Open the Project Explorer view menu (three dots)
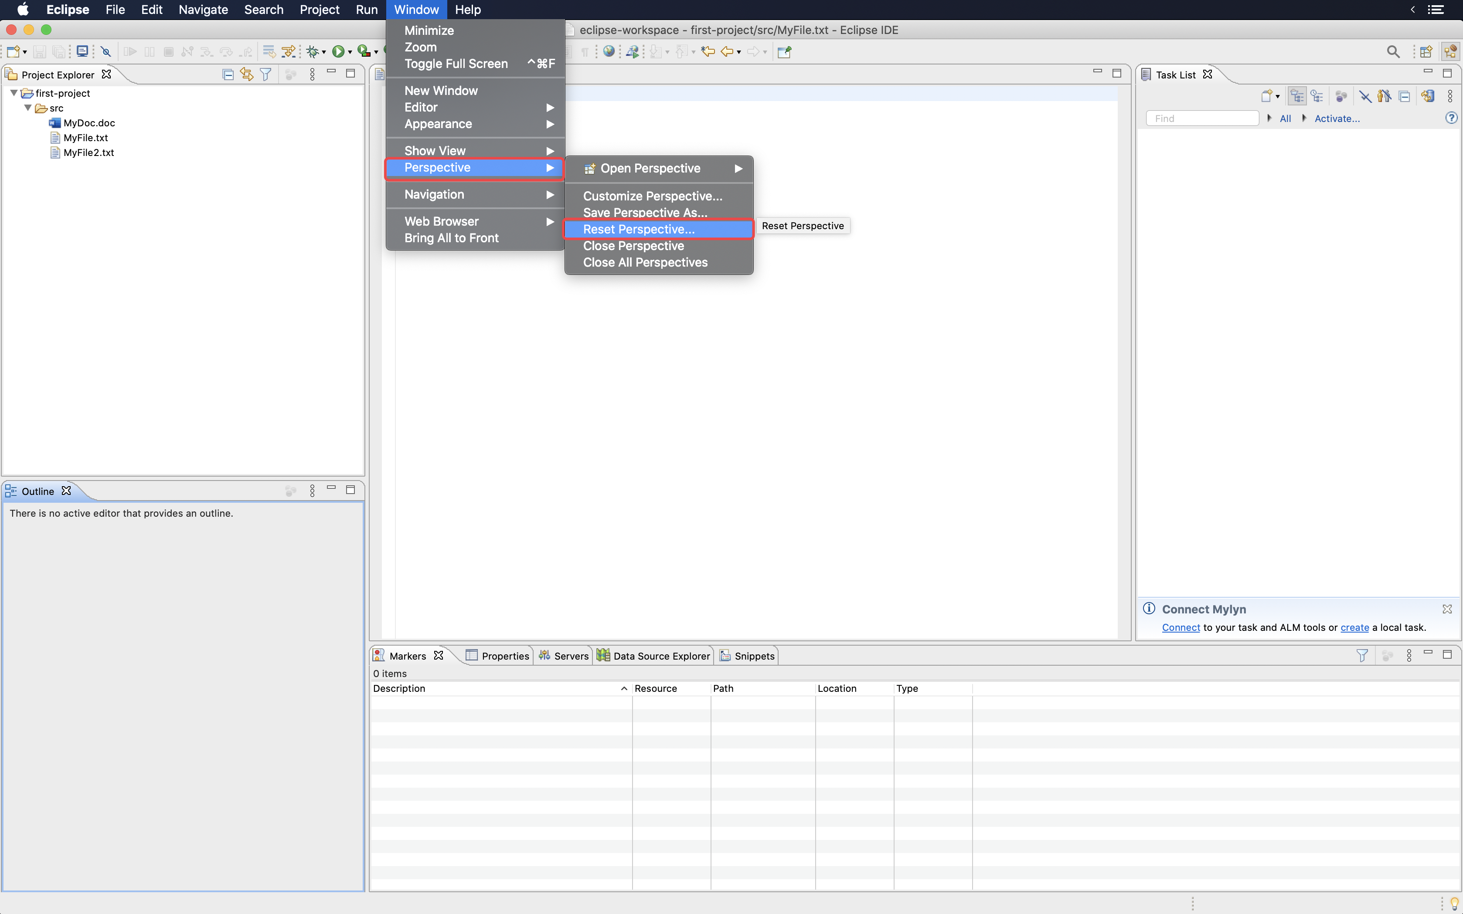 point(312,74)
